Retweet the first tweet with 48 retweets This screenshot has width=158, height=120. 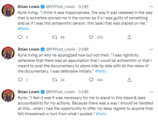point(55,37)
